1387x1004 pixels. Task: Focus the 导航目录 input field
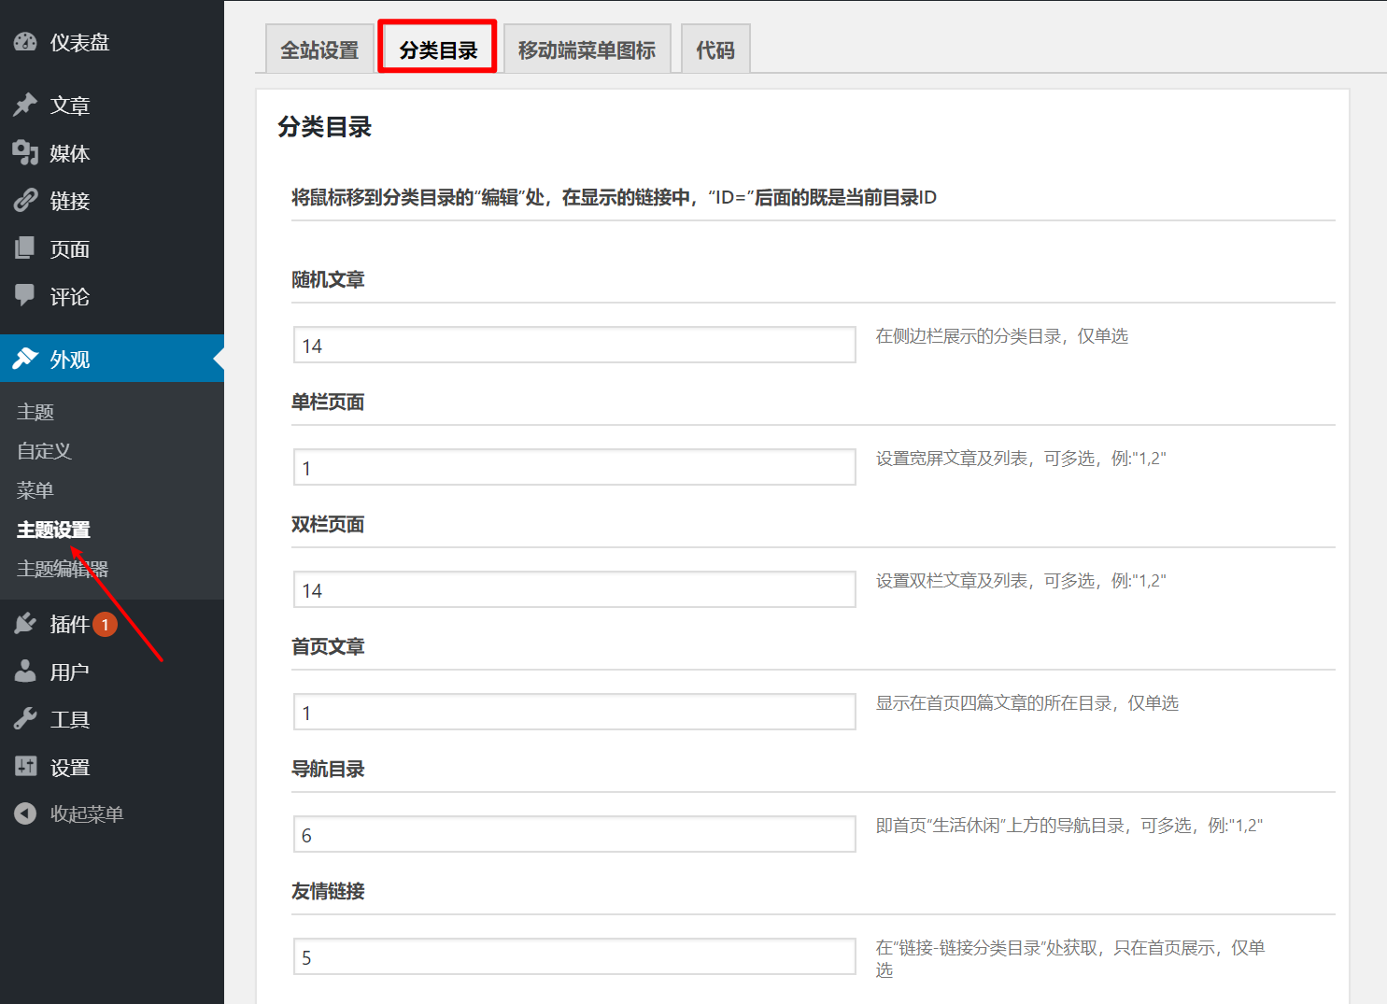pyautogui.click(x=573, y=835)
